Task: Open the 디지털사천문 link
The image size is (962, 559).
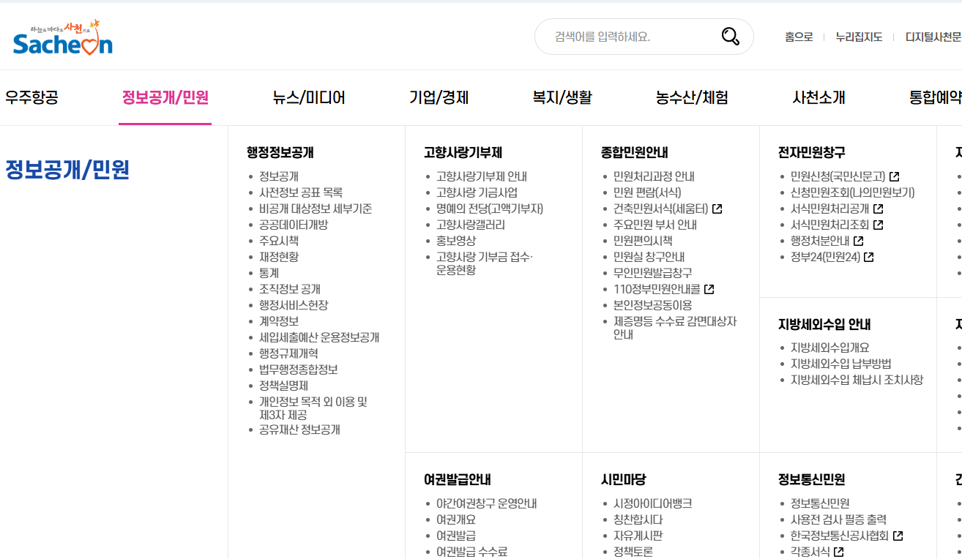Action: coord(933,37)
